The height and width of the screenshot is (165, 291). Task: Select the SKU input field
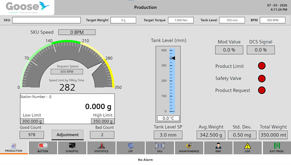pyautogui.click(x=46, y=20)
